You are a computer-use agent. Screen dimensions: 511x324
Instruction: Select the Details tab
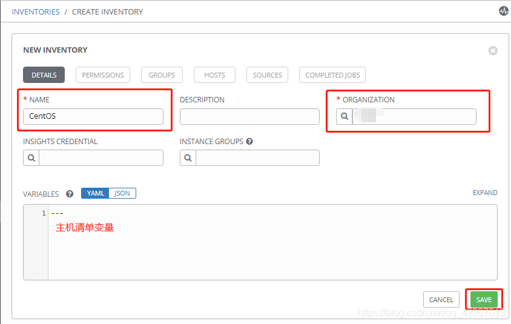click(44, 75)
